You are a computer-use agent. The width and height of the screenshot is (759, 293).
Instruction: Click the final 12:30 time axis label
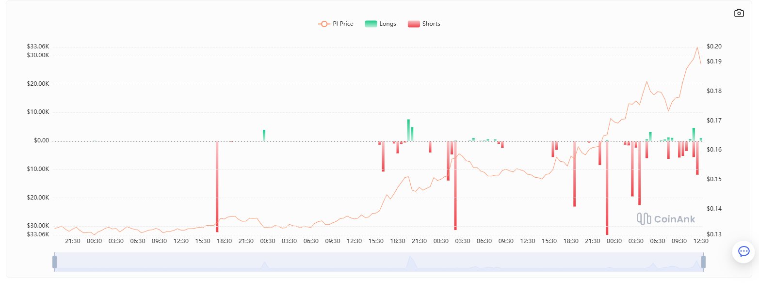pyautogui.click(x=701, y=241)
